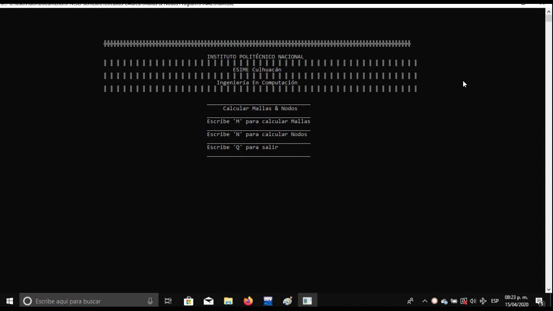Launch Microsoft Store from the taskbar
This screenshot has width=553, height=311.
188,301
